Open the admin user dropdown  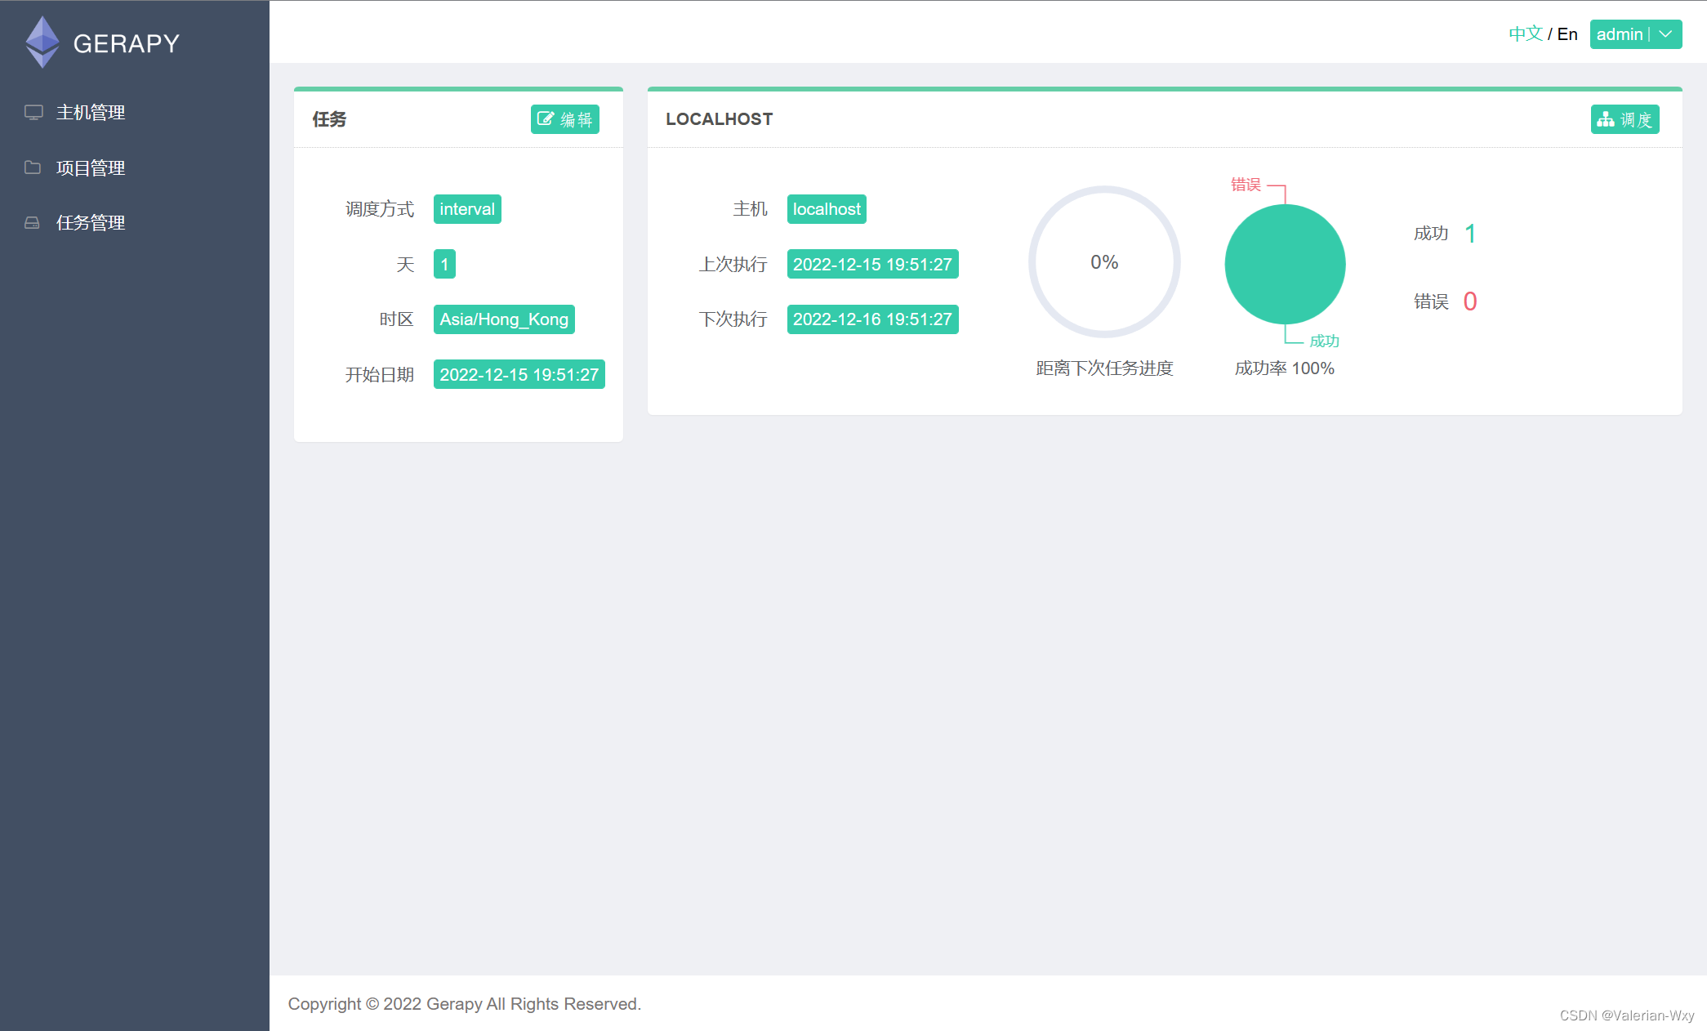[1635, 34]
